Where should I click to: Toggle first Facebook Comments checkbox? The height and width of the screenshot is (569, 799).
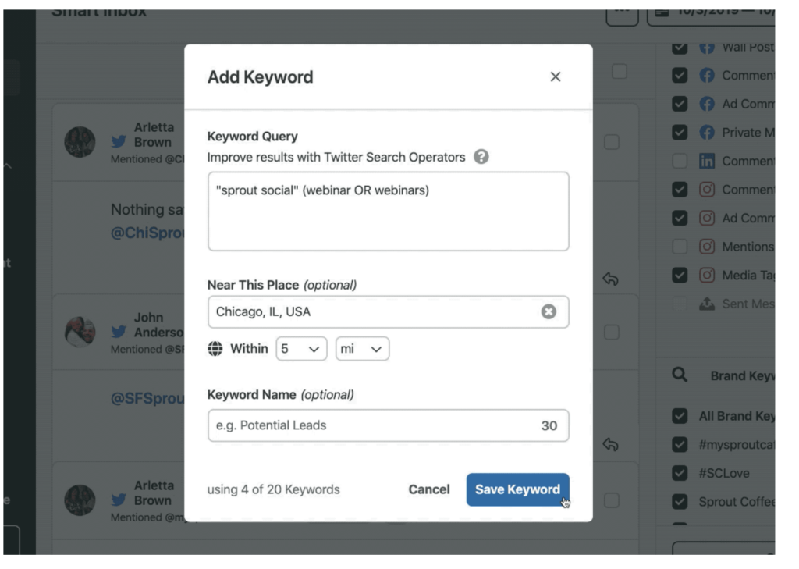680,76
